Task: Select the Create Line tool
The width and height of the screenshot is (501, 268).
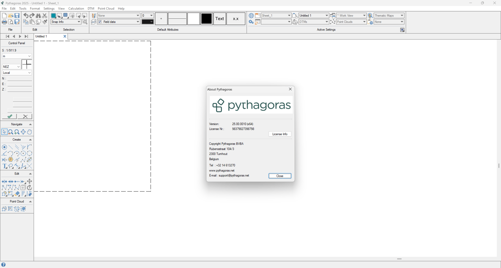Action: coord(11,147)
